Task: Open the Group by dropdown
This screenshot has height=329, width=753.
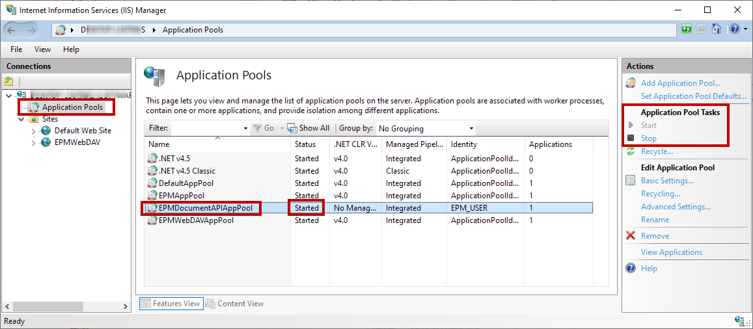Action: click(x=471, y=129)
